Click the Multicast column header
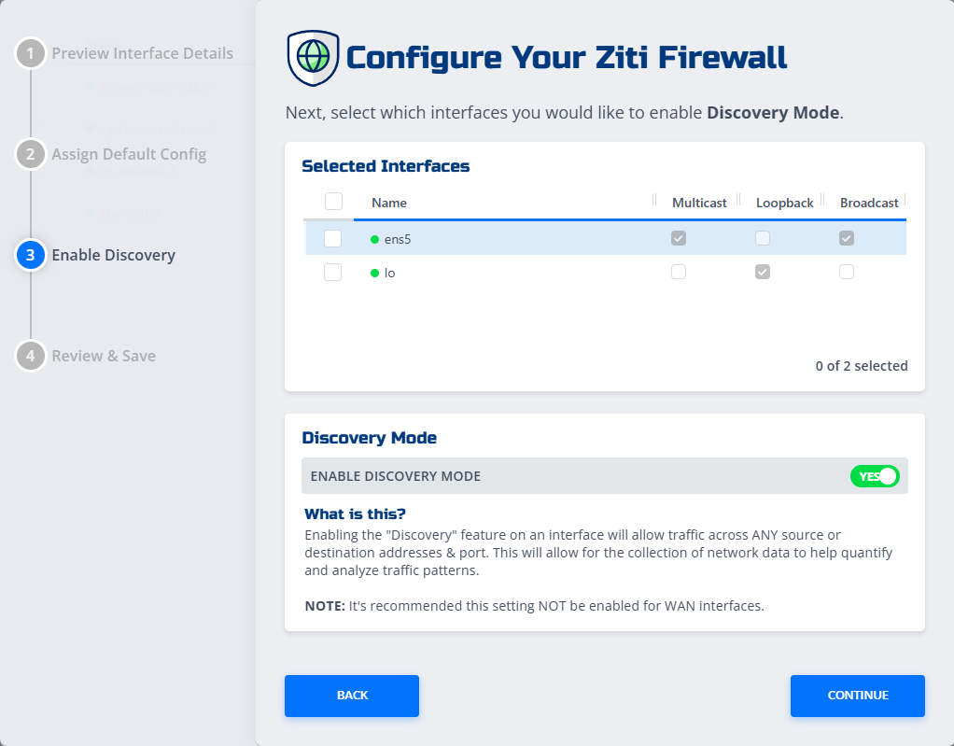Image resolution: width=954 pixels, height=746 pixels. pyautogui.click(x=699, y=203)
